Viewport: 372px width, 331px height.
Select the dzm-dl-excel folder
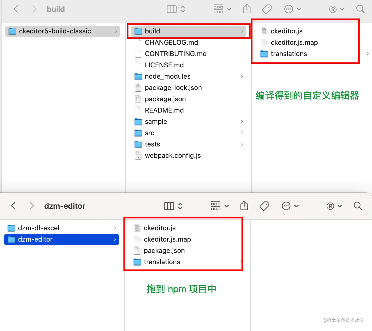pos(39,228)
